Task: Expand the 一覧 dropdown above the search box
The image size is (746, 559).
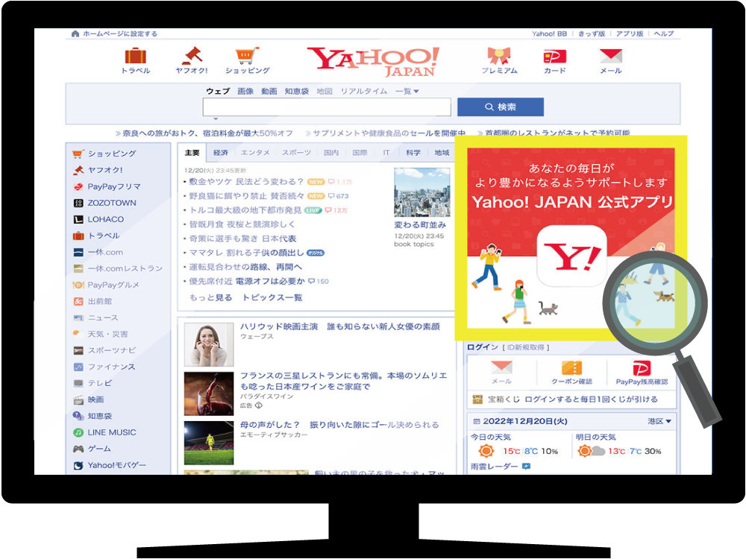Action: coord(407,91)
